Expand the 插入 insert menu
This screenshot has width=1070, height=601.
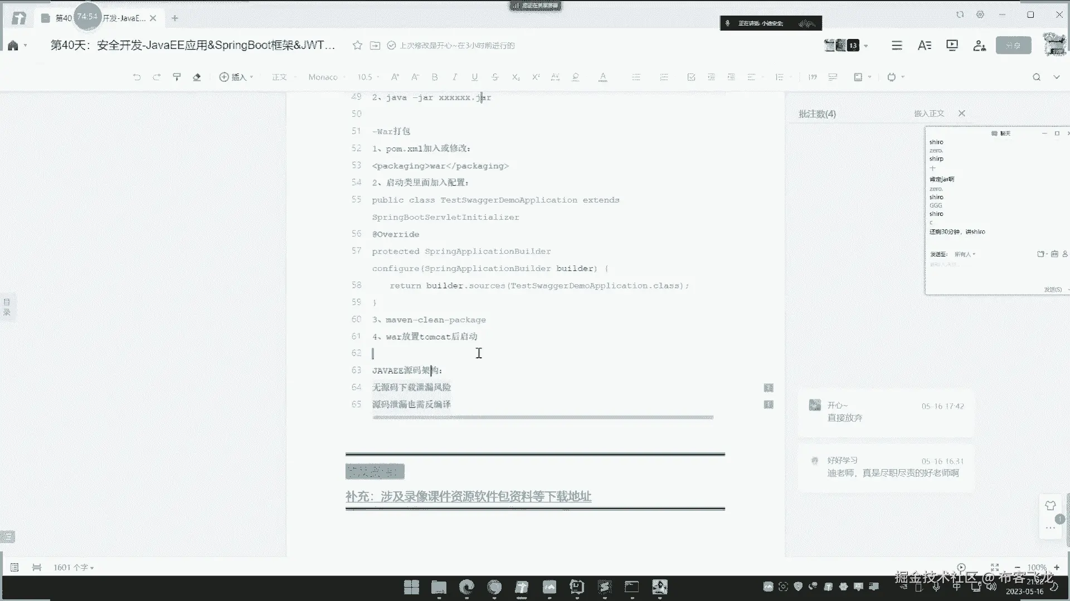pyautogui.click(x=236, y=77)
